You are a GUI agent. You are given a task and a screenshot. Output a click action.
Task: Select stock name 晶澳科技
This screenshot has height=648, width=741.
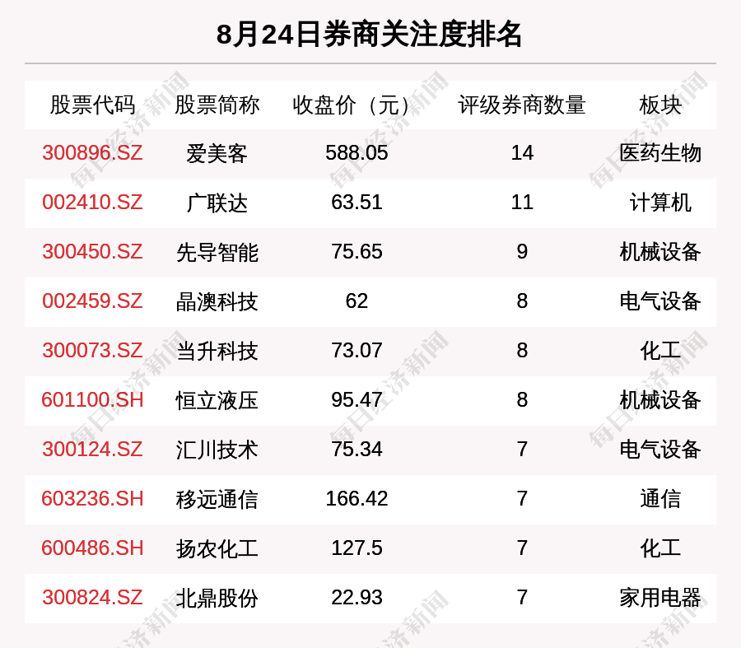click(x=217, y=301)
